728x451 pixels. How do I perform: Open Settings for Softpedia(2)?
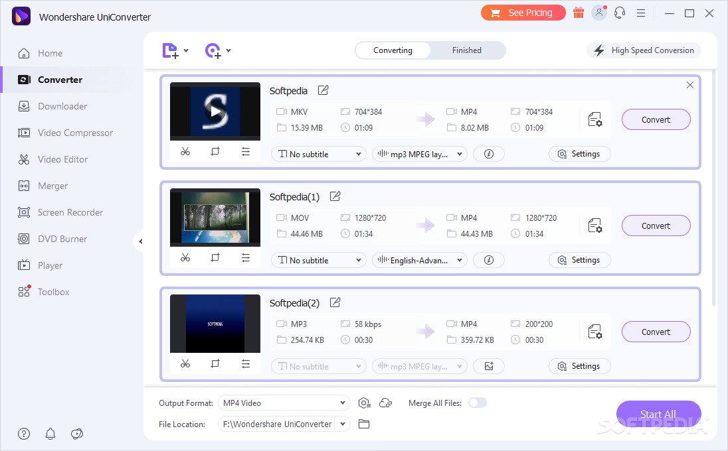(x=579, y=366)
